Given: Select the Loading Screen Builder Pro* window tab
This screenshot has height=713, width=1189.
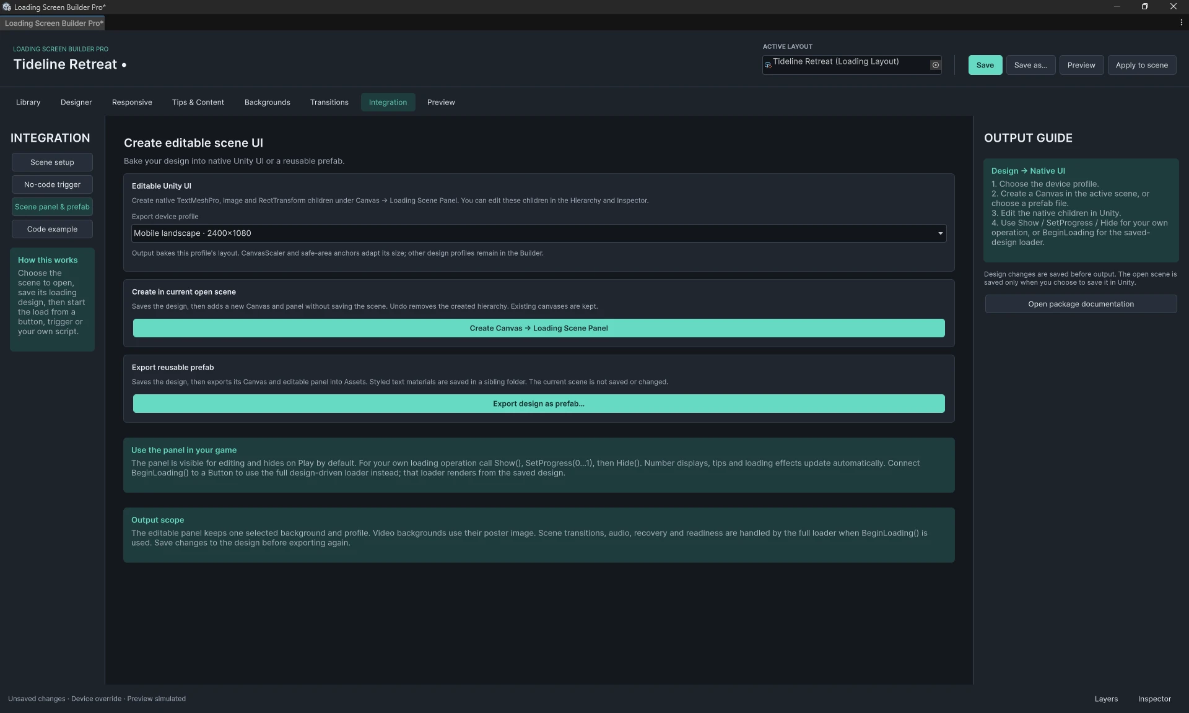Looking at the screenshot, I should point(53,23).
